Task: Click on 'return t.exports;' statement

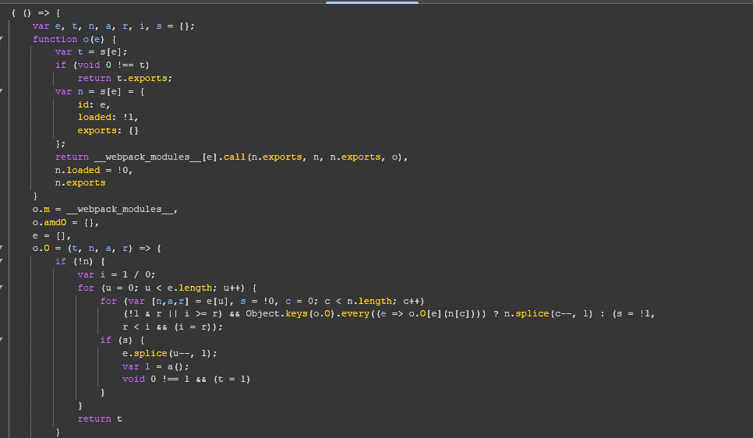Action: tap(124, 78)
